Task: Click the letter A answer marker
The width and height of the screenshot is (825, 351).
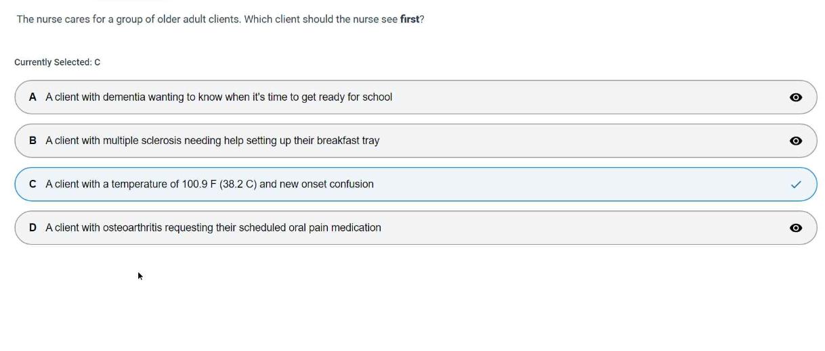Action: [x=33, y=97]
